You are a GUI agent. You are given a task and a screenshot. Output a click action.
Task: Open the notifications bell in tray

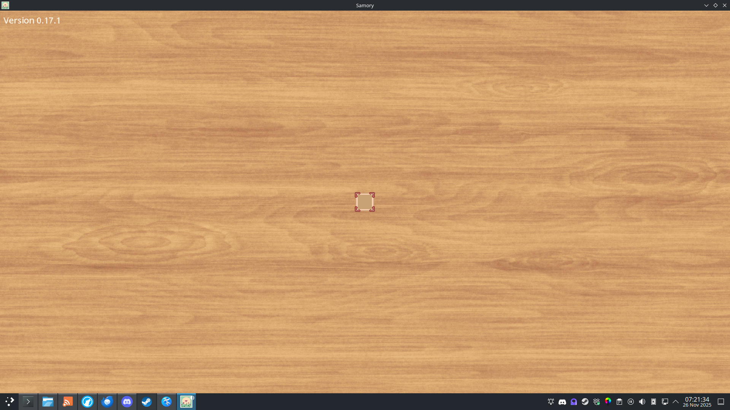tap(551, 402)
